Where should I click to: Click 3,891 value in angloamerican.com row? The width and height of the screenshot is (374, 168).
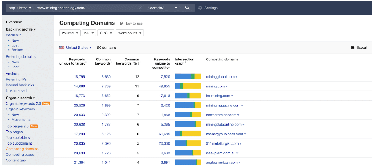tap(165, 162)
